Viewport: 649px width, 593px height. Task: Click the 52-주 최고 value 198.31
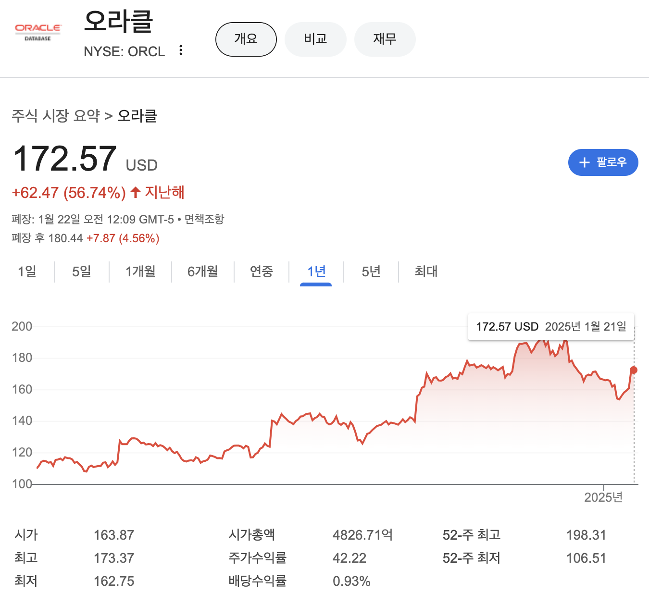tap(586, 535)
